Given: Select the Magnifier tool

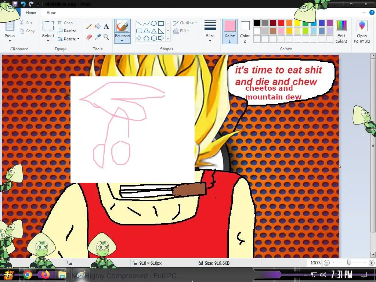Looking at the screenshot, I should 106,37.
